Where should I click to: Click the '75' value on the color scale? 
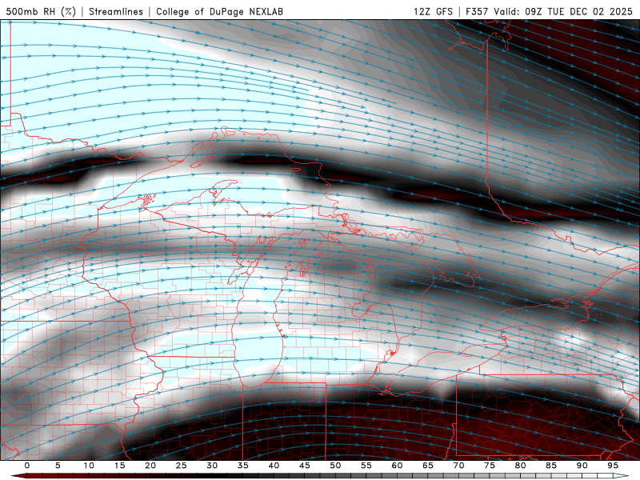(490, 466)
